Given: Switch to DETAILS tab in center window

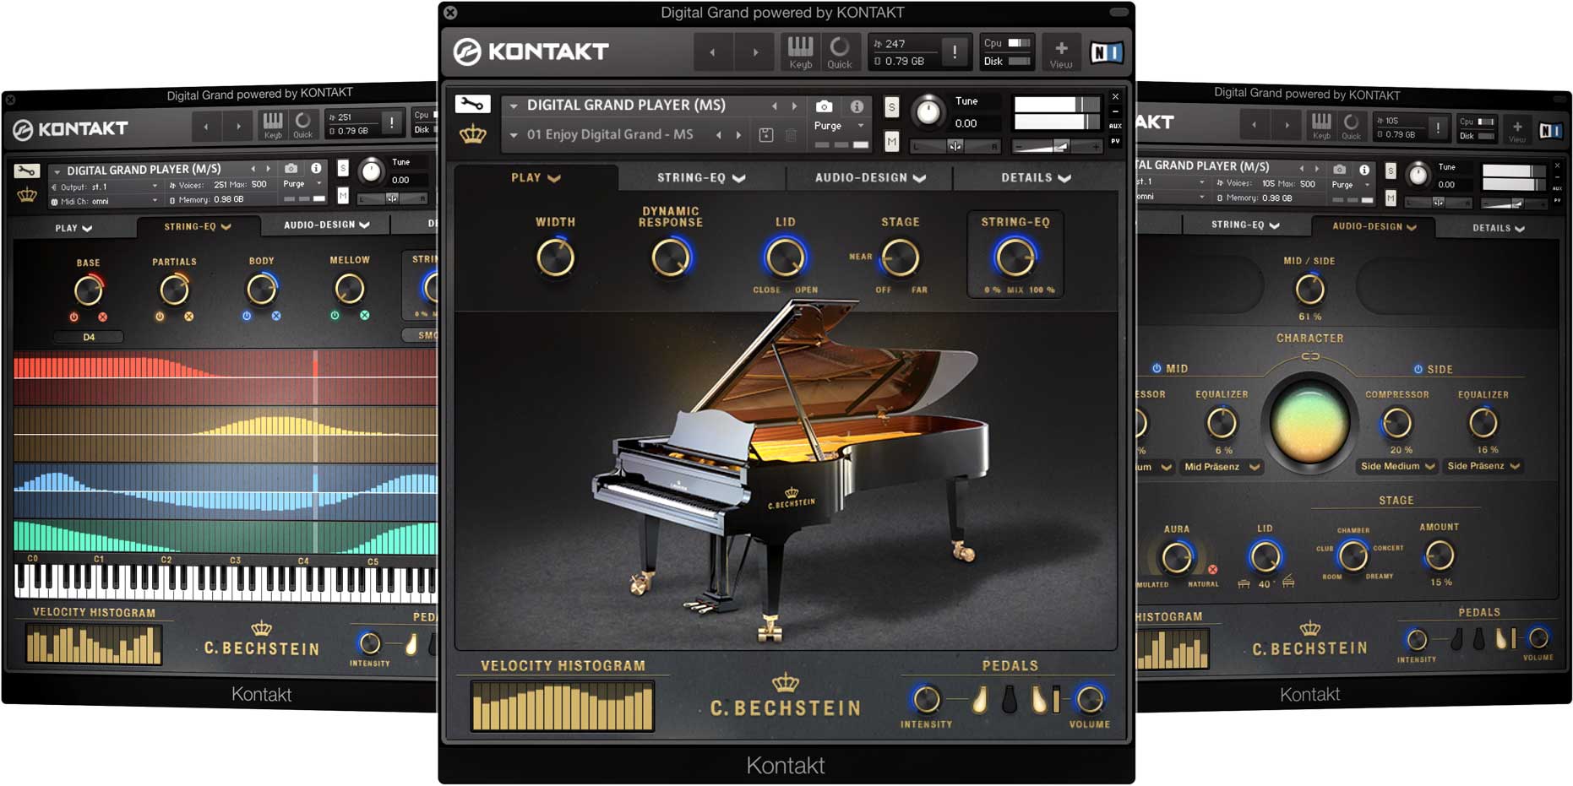Looking at the screenshot, I should point(1036,178).
